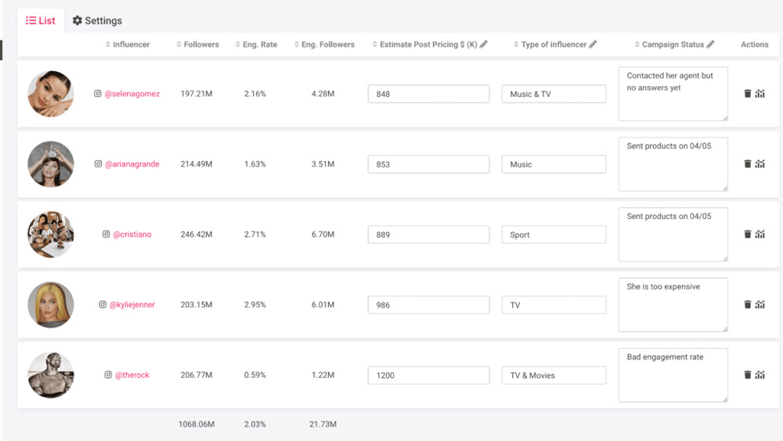Edit the "She is too expensive" status note

click(x=673, y=304)
